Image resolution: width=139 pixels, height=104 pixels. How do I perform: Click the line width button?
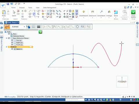tap(39, 27)
